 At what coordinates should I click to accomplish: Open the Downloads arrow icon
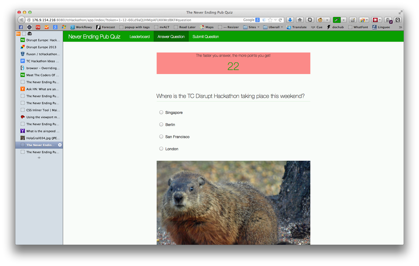tap(290, 20)
